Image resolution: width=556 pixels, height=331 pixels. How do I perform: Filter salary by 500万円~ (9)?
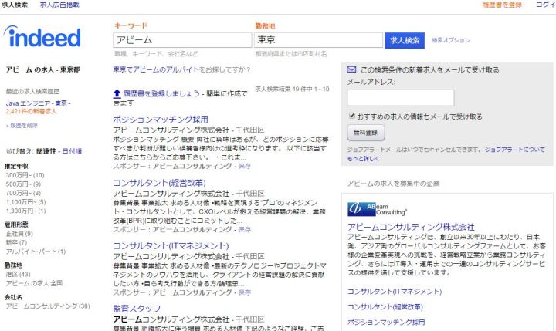tap(23, 184)
